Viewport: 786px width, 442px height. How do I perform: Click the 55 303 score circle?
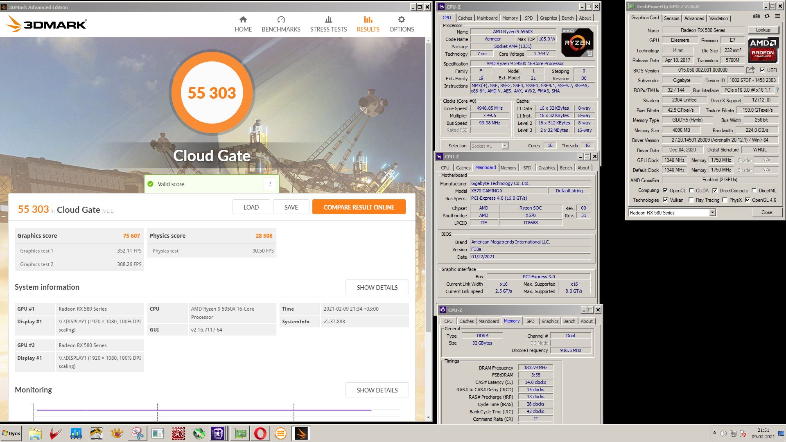coord(212,93)
